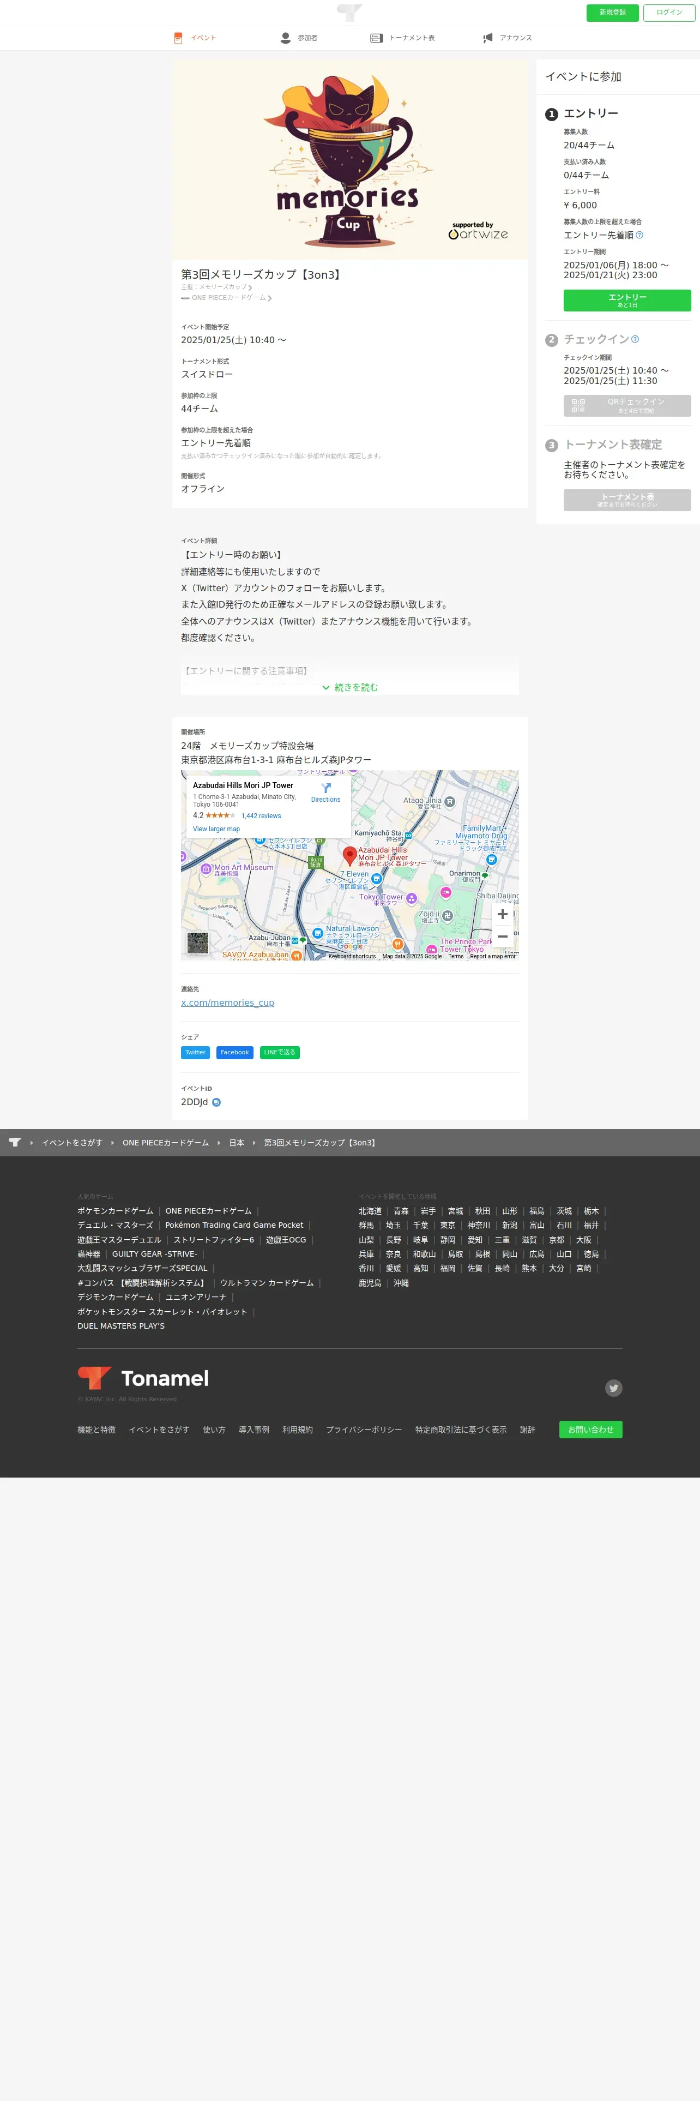Open Twitter icon in footer

614,1388
